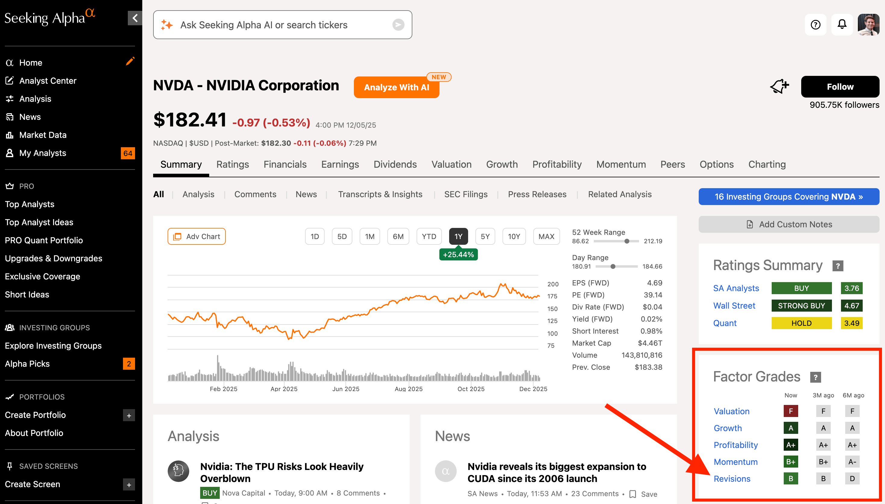Image resolution: width=885 pixels, height=504 pixels.
Task: Click the orange pencil edit icon
Action: click(130, 61)
